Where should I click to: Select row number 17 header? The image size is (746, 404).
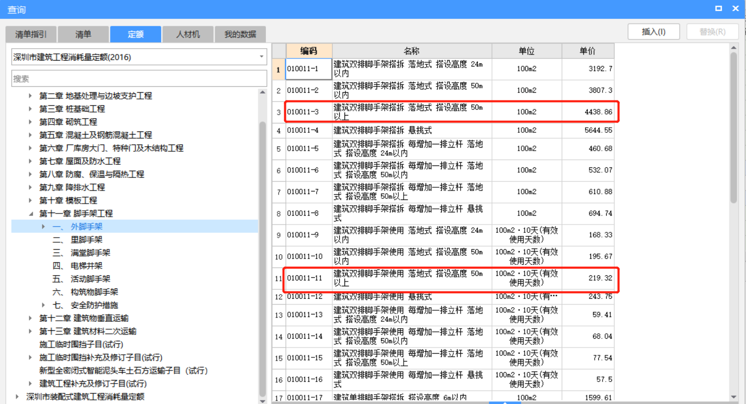click(279, 397)
